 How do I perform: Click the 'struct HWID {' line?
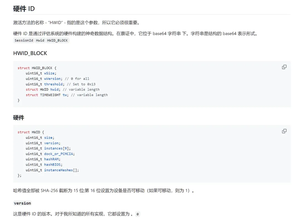click(31, 132)
